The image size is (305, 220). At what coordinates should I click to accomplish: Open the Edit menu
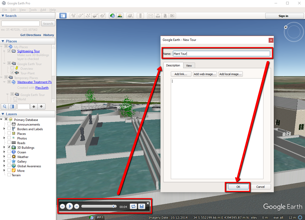pos(13,10)
